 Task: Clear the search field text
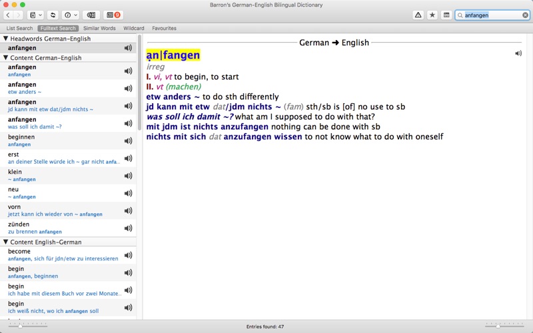(525, 15)
